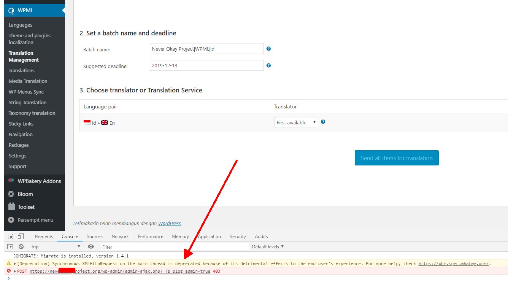Viewport: 508px width, 305px height.
Task: Open the Memory tab
Action: [180, 236]
